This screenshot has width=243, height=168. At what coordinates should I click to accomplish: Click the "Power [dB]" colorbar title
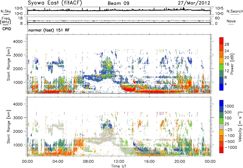[232, 64]
